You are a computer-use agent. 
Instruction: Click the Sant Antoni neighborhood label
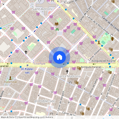pos(42,9)
